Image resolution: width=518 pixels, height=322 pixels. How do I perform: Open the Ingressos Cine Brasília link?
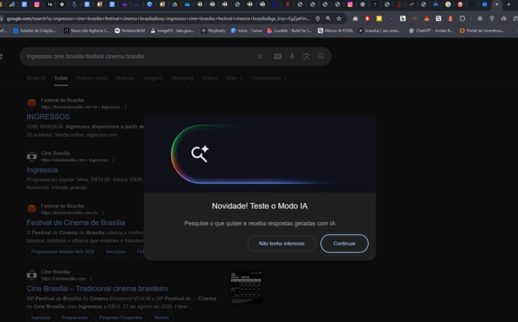[x=42, y=170]
